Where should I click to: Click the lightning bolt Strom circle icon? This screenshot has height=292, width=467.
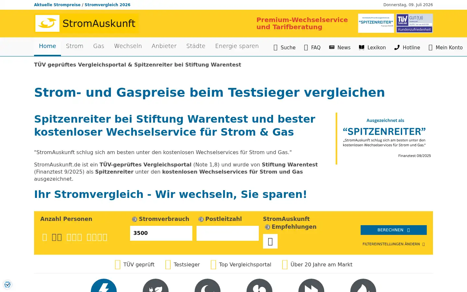tap(104, 286)
